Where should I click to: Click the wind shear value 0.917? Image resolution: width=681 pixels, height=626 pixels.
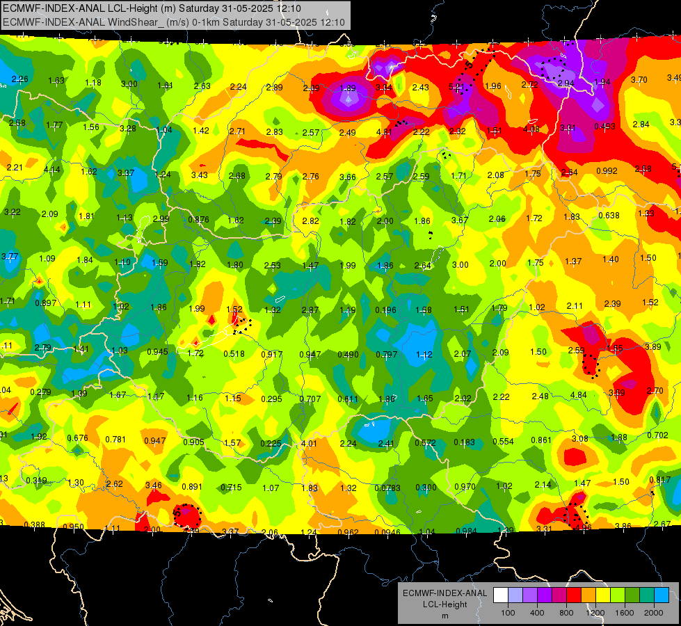[272, 355]
